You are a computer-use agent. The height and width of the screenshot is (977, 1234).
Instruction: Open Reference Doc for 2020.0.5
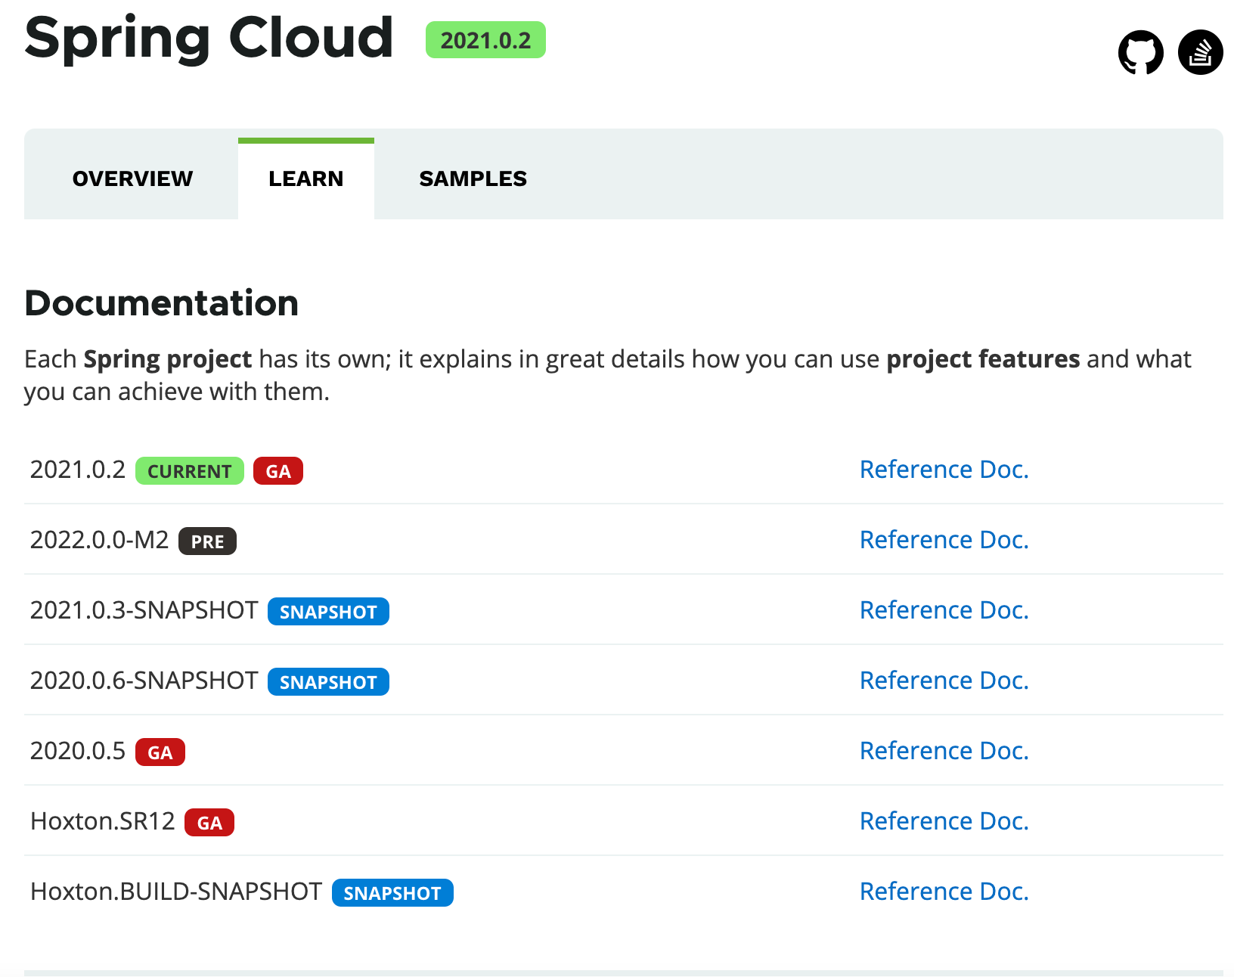pos(944,751)
